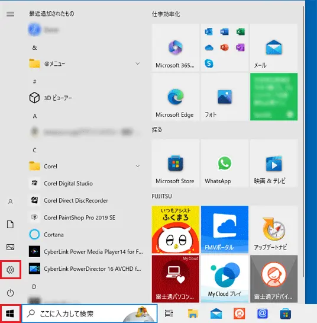Open Cortana from the app list
The width and height of the screenshot is (317, 323).
[85, 235]
